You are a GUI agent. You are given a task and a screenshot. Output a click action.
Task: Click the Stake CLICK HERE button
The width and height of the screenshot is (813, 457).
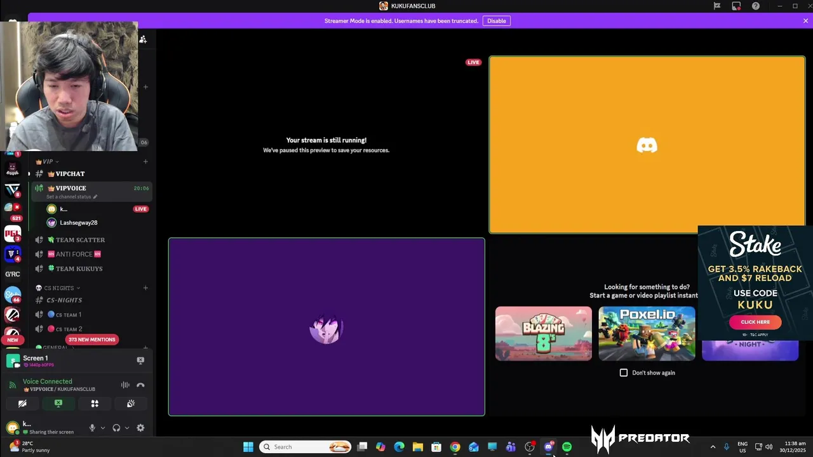click(755, 322)
